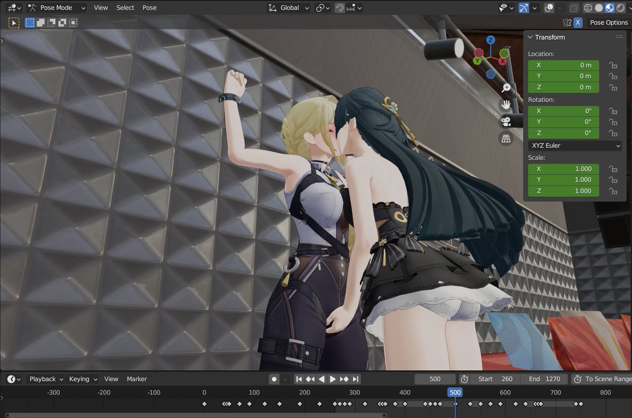
Task: Play animation in reverse
Action: [321, 379]
